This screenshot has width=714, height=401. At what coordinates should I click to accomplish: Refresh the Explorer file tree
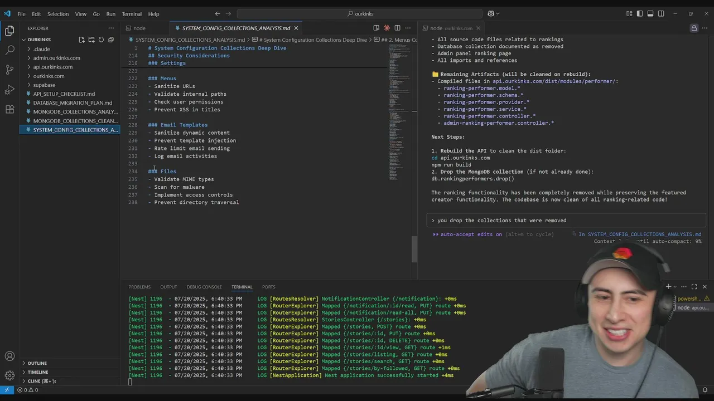click(x=101, y=40)
